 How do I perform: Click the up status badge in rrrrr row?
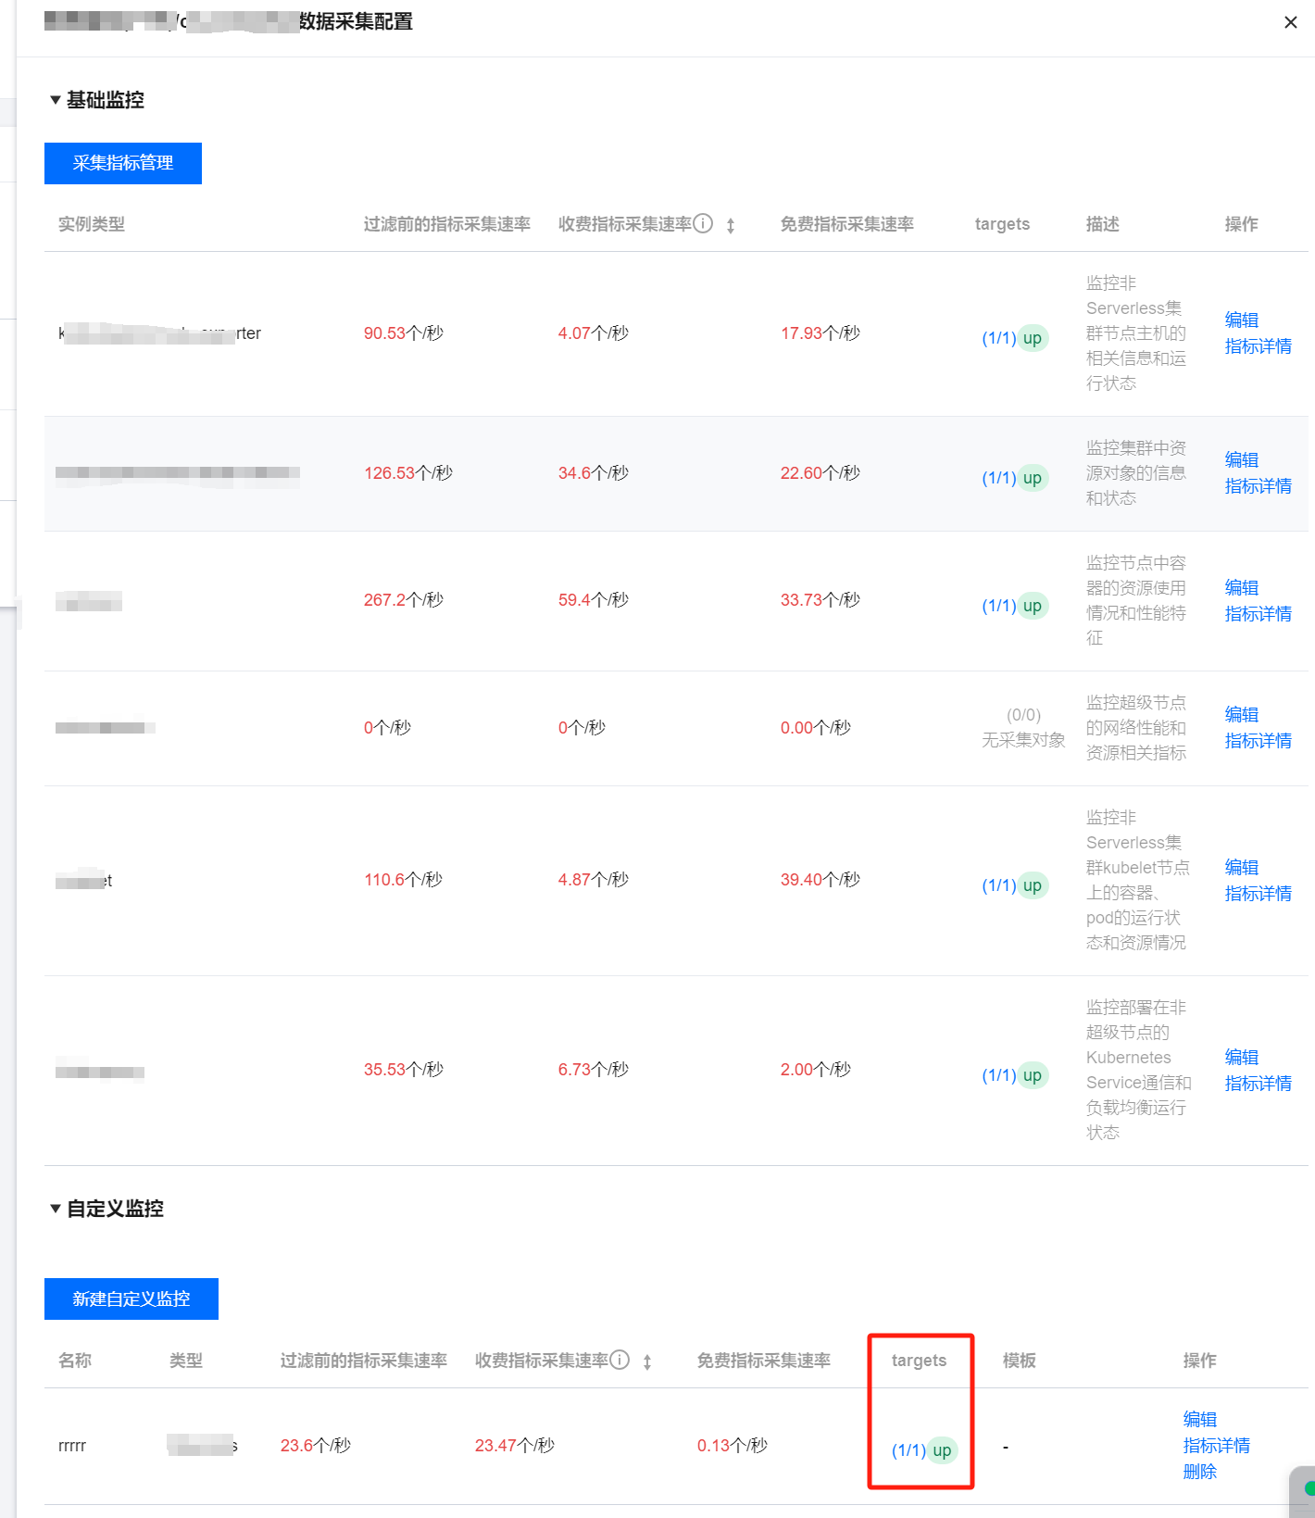[942, 1450]
